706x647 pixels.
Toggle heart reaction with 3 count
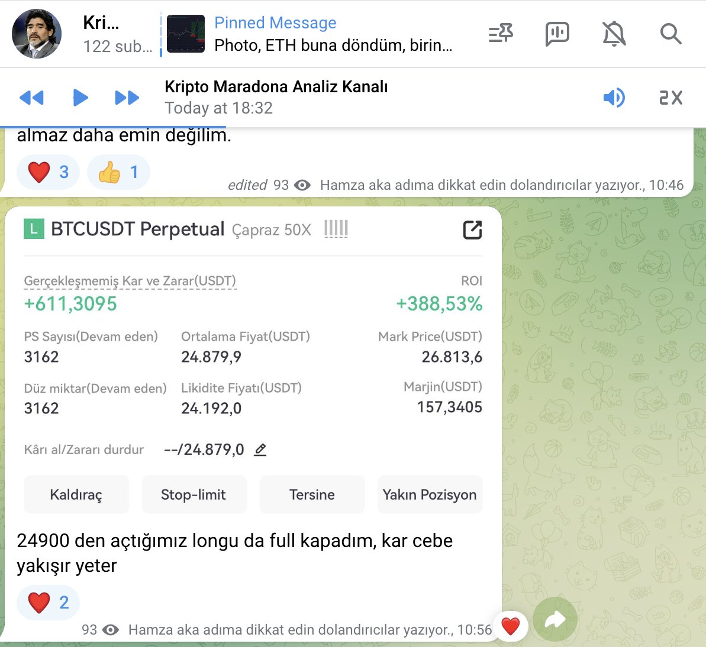point(48,172)
